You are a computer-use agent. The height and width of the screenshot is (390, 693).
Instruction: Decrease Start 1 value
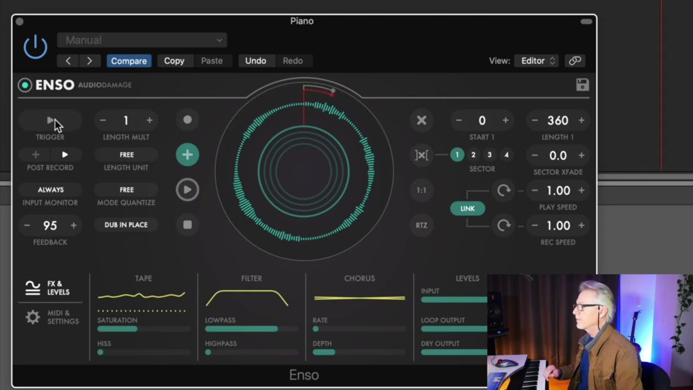pos(459,120)
